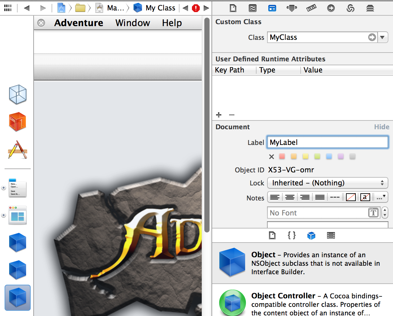
Task: Show the Bindings inspector
Action: (x=351, y=8)
